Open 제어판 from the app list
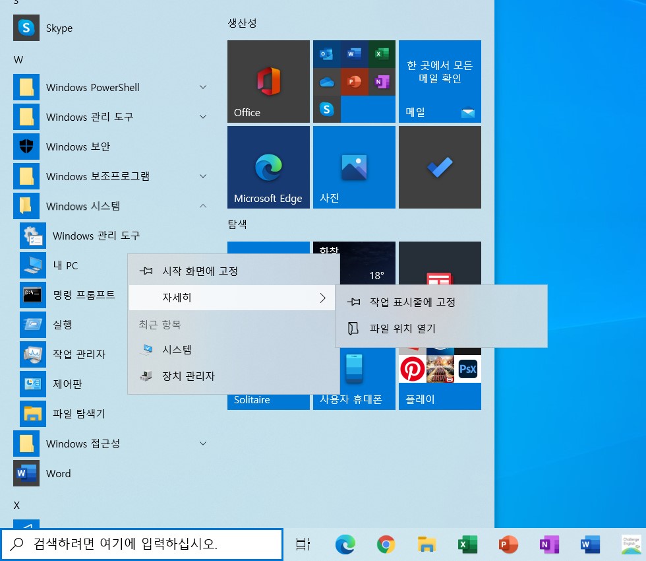The image size is (646, 561). [73, 384]
